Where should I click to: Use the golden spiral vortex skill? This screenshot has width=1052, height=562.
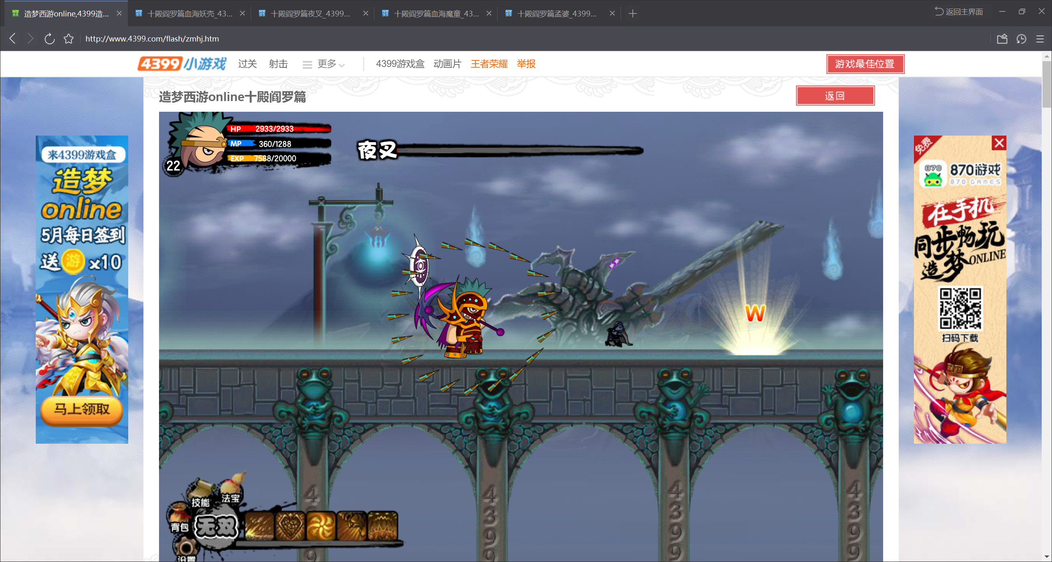(321, 526)
